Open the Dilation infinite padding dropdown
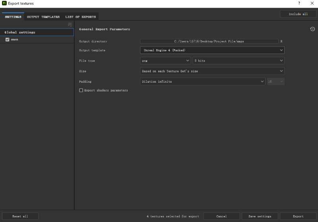 pyautogui.click(x=203, y=81)
